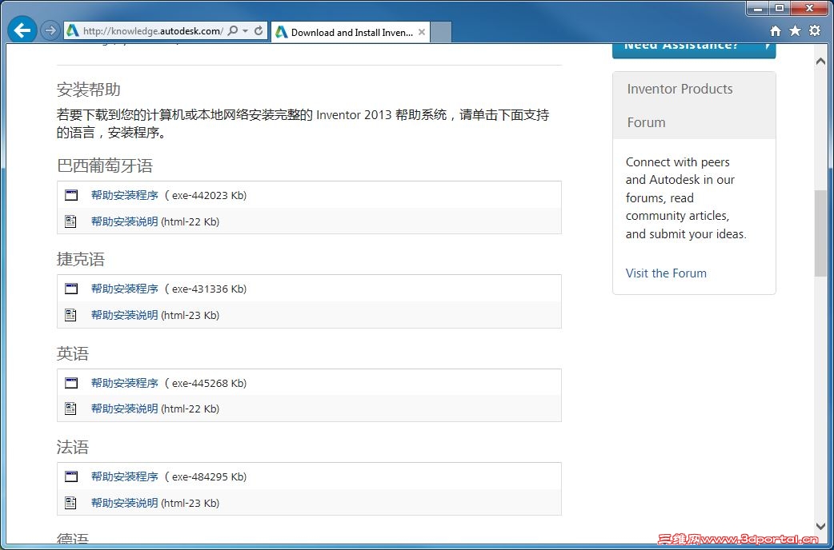
Task: Click scrollbar down arrow
Action: click(820, 526)
